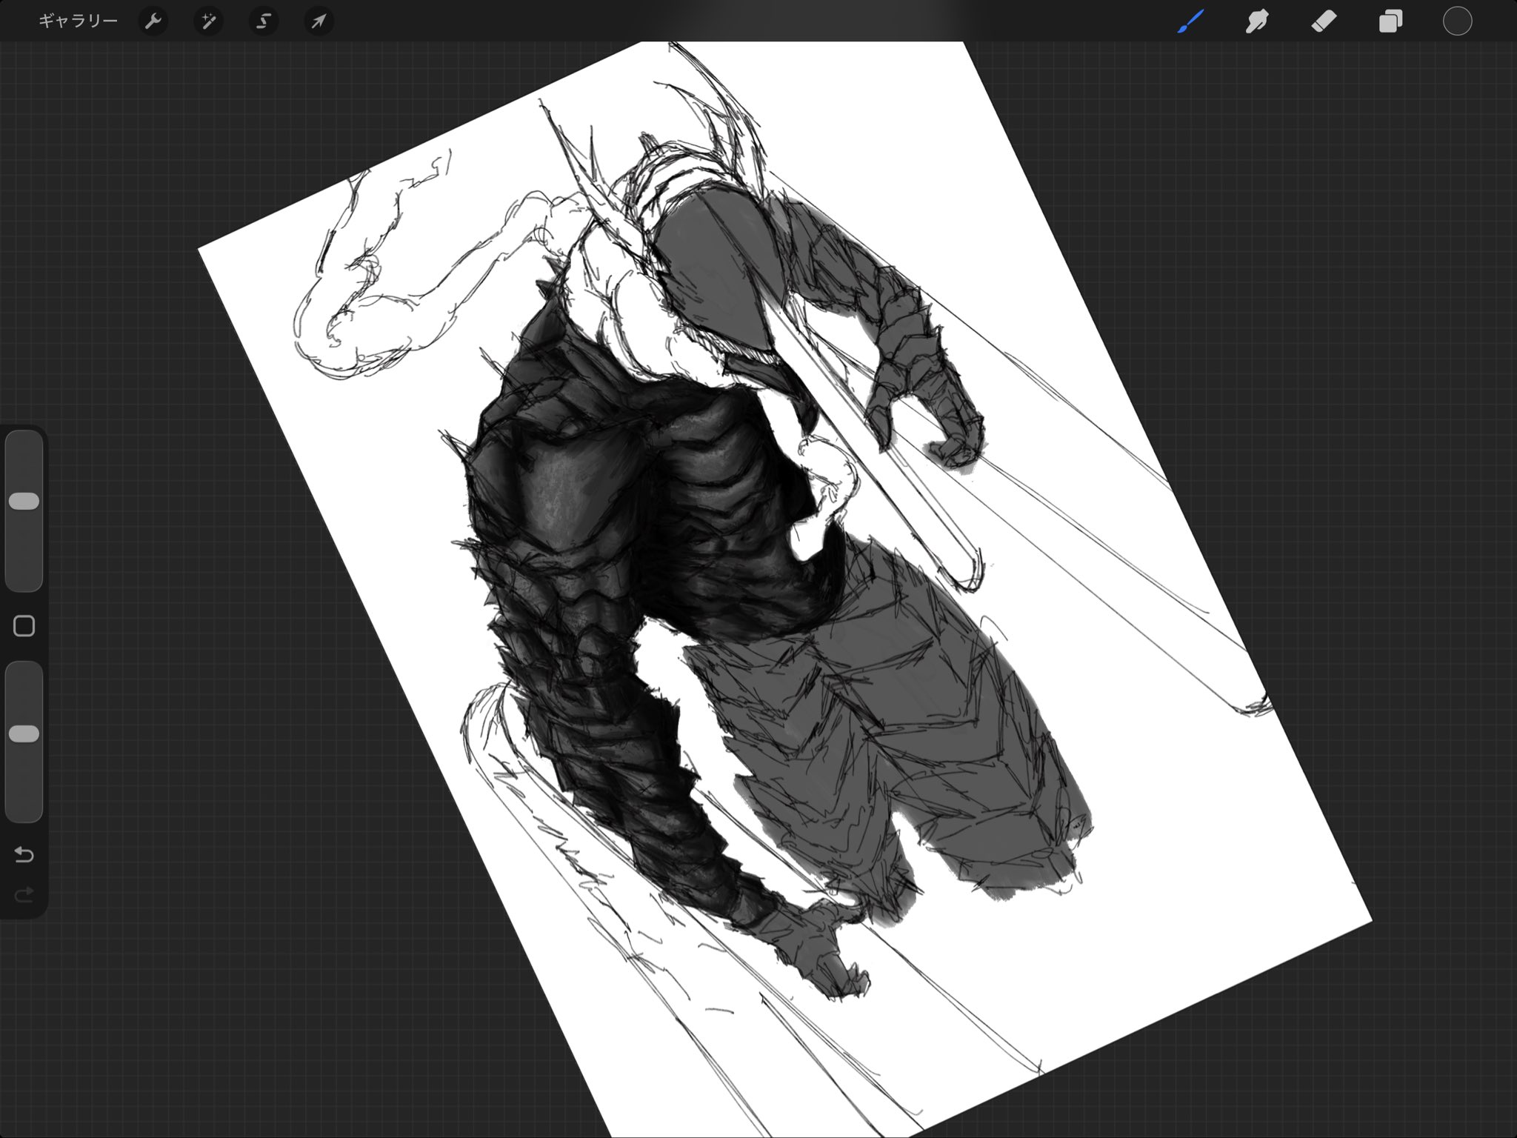Open the Actions wrench menu

(x=153, y=21)
